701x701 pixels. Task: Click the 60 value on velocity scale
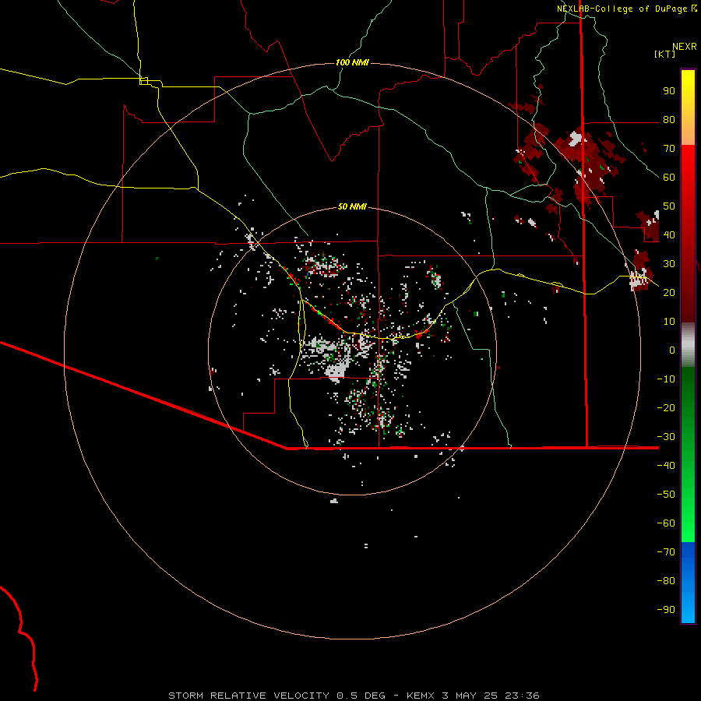(x=669, y=178)
